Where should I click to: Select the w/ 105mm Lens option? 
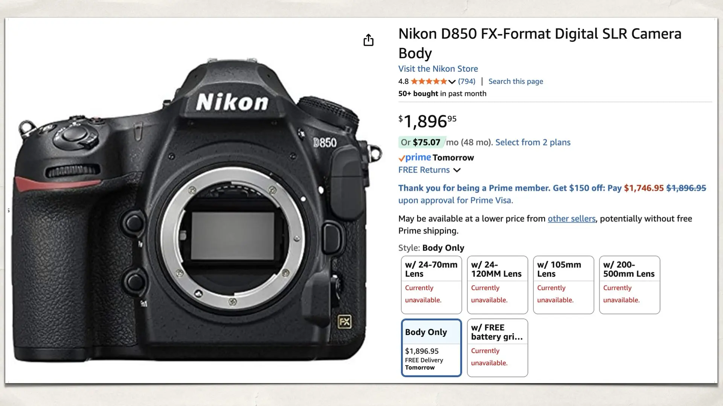(x=563, y=285)
